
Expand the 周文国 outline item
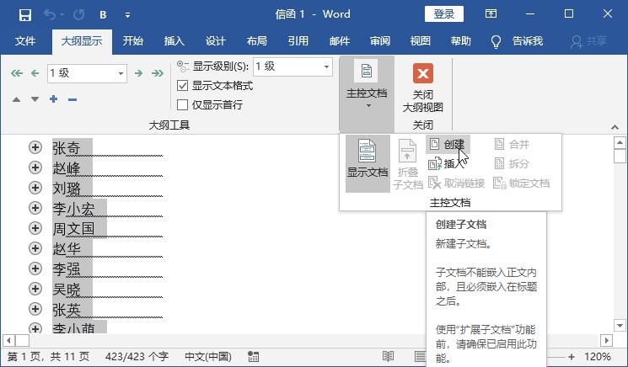[x=35, y=228]
